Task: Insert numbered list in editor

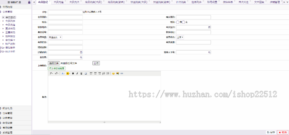Action: tap(104, 74)
